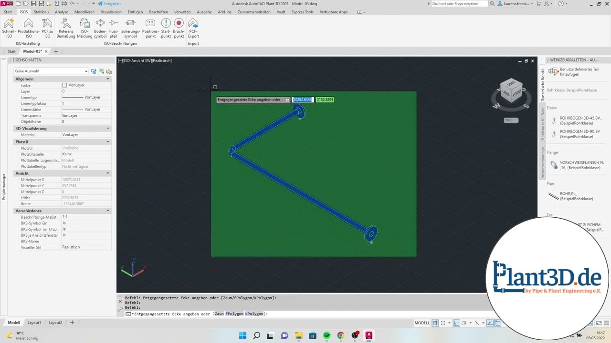The image size is (611, 343).
Task: Switch MODELL space toggle in status bar
Action: [x=422, y=323]
